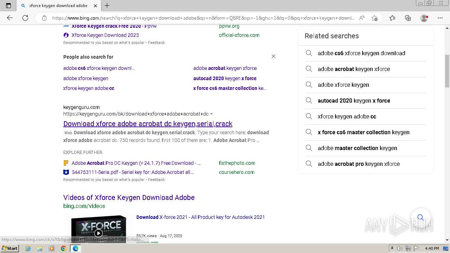Open the Windows Start menu
This screenshot has height=253, width=450.
[x=10, y=248]
